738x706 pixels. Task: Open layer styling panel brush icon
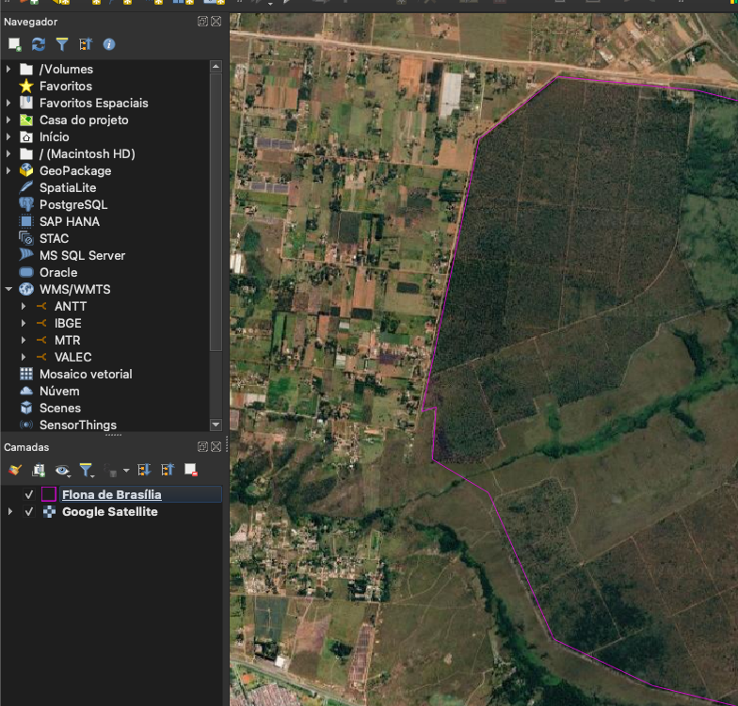[x=15, y=470]
